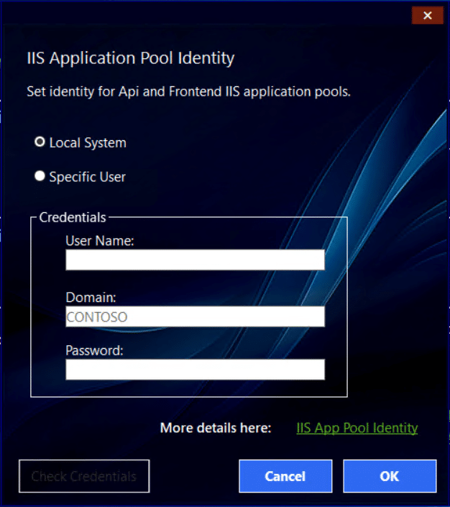Screen dimensions: 450x507
Task: Click the "IIS Application Pool Identity" heading
Action: pyautogui.click(x=130, y=58)
